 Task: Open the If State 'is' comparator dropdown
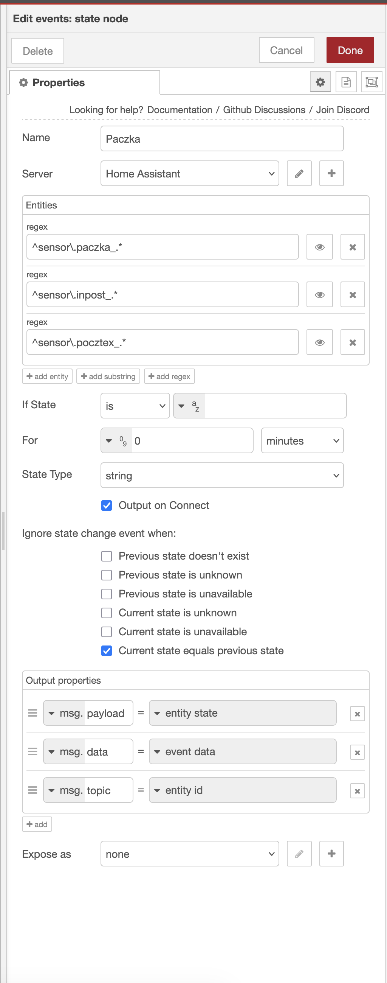[x=135, y=406]
